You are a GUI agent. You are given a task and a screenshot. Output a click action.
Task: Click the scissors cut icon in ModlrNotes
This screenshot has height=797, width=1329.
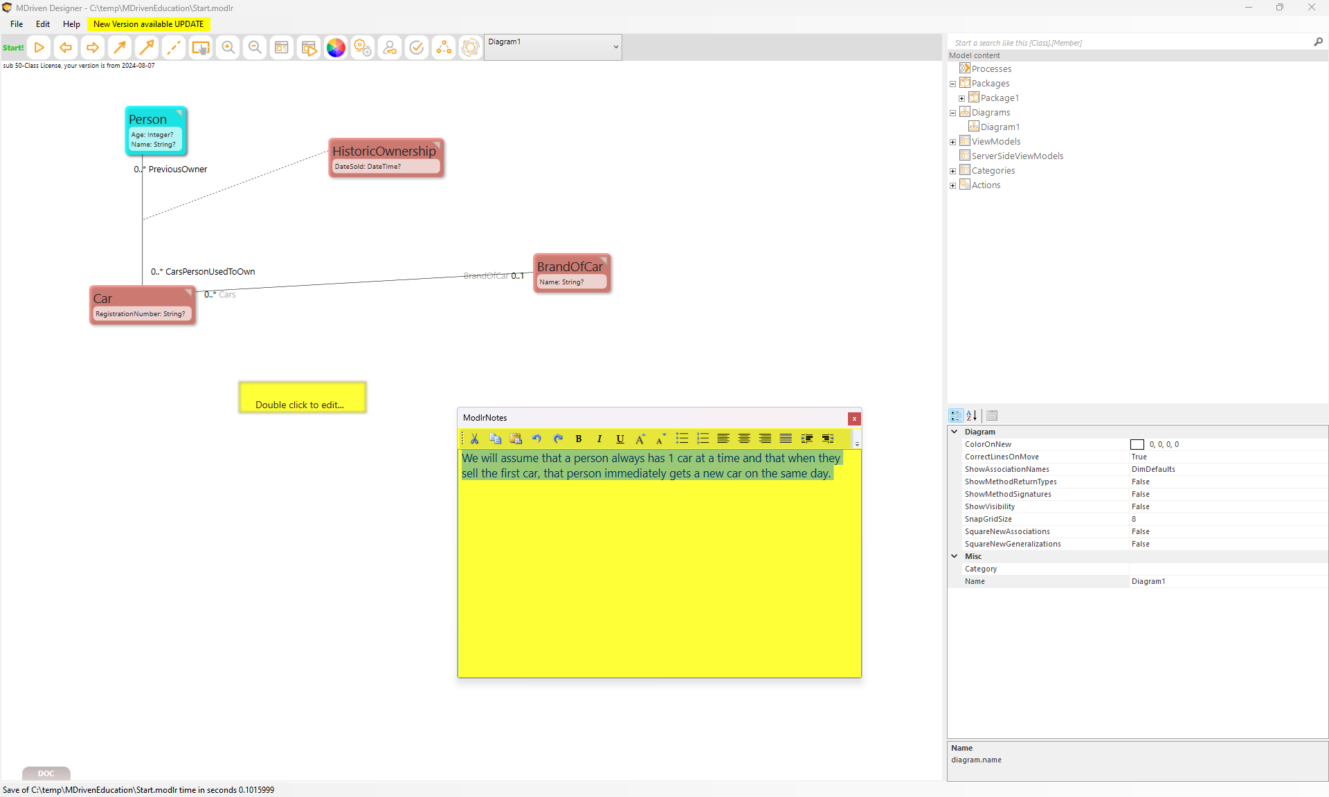475,439
